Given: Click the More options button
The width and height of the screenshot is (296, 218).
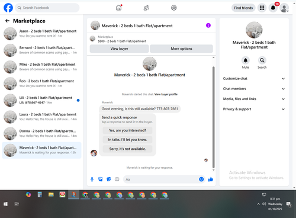Looking at the screenshot, I should [181, 49].
